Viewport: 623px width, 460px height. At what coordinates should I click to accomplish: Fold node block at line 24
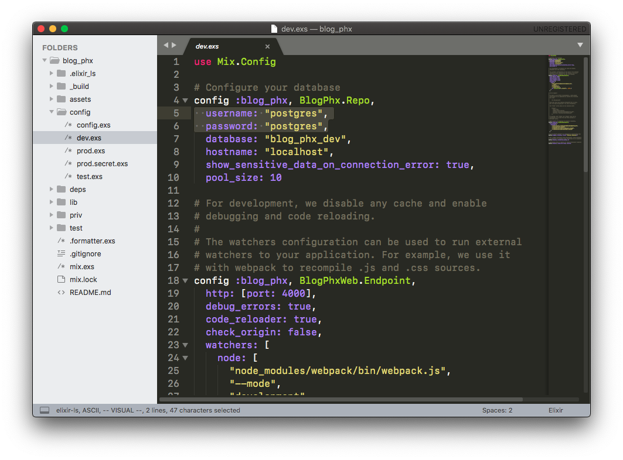click(185, 358)
